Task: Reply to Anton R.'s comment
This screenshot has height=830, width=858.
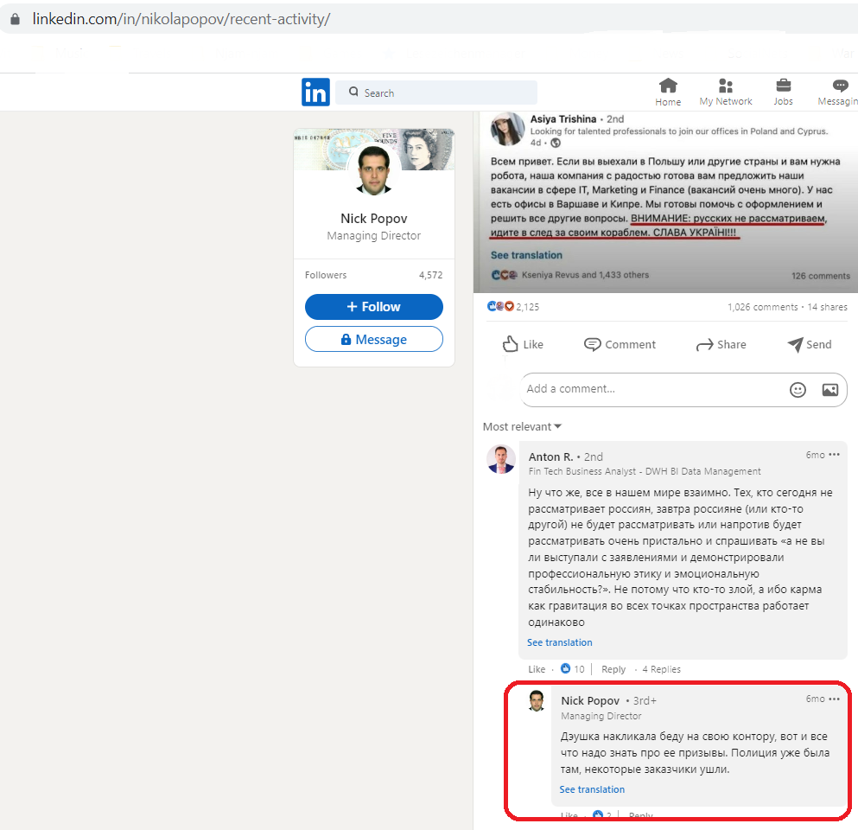Action: (x=613, y=669)
